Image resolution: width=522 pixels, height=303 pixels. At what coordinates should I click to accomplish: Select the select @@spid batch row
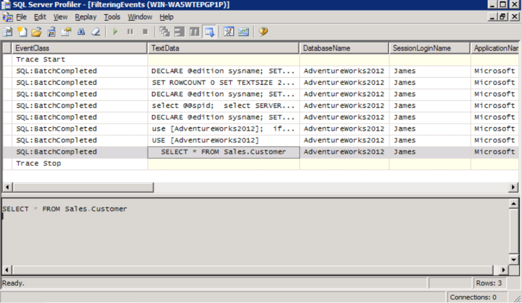point(261,106)
